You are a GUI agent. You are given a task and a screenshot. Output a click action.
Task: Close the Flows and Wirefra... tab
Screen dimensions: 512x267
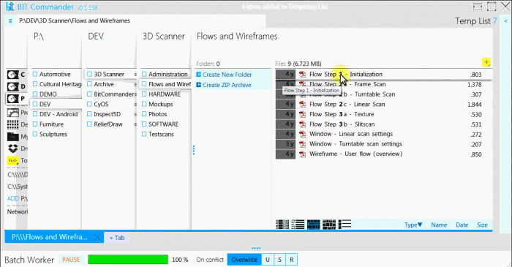[97, 237]
